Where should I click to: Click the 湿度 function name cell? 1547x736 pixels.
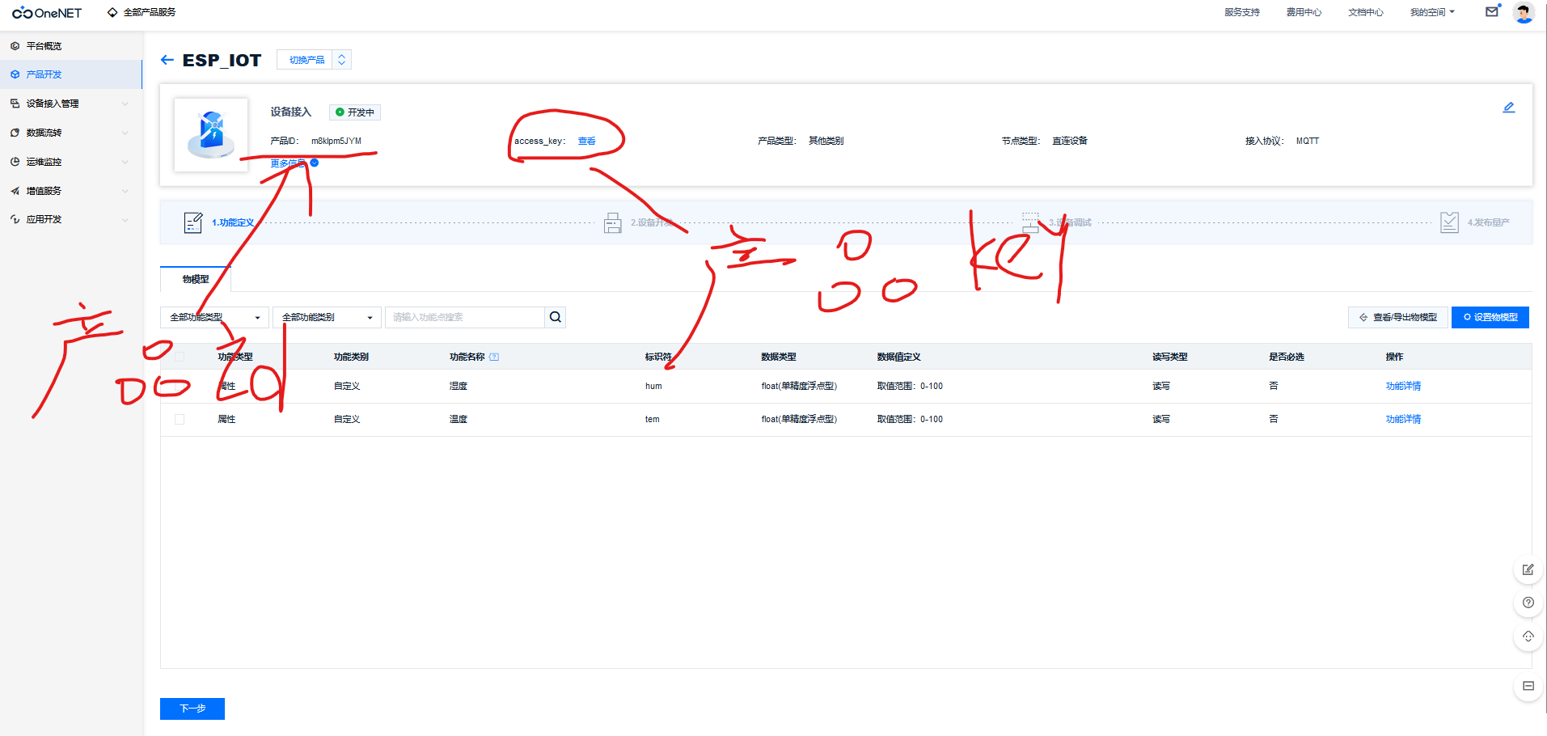(459, 386)
